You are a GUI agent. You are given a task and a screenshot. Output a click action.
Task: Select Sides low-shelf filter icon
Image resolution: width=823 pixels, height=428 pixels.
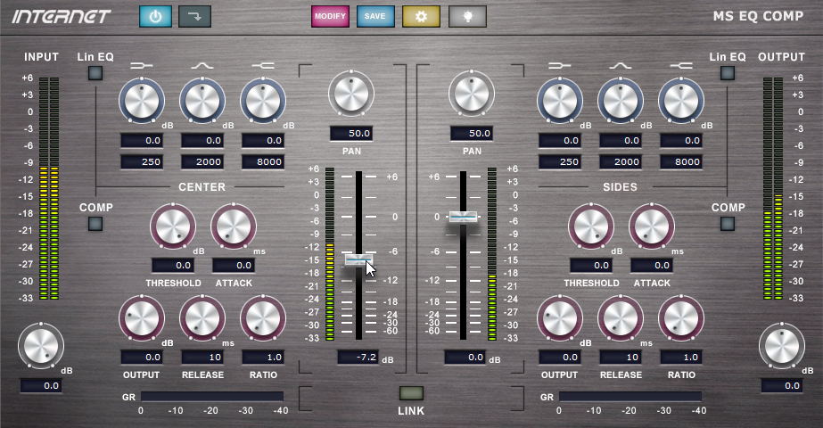tap(559, 65)
